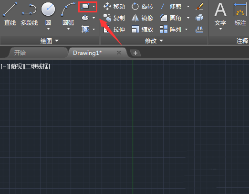Select the Arc (圆弧) tool
Image resolution: width=249 pixels, height=194 pixels.
pos(68,14)
